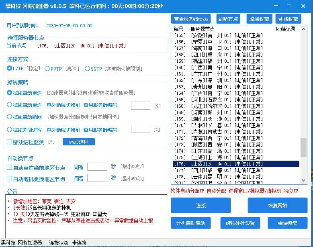Select node [158] 四川 重庆 01
Screen dimensions: 313x247
236,55
